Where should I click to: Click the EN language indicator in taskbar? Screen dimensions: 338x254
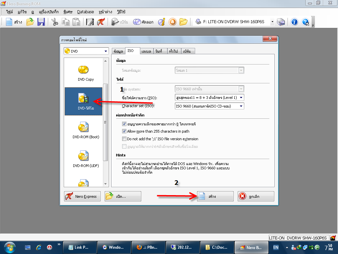(276, 247)
